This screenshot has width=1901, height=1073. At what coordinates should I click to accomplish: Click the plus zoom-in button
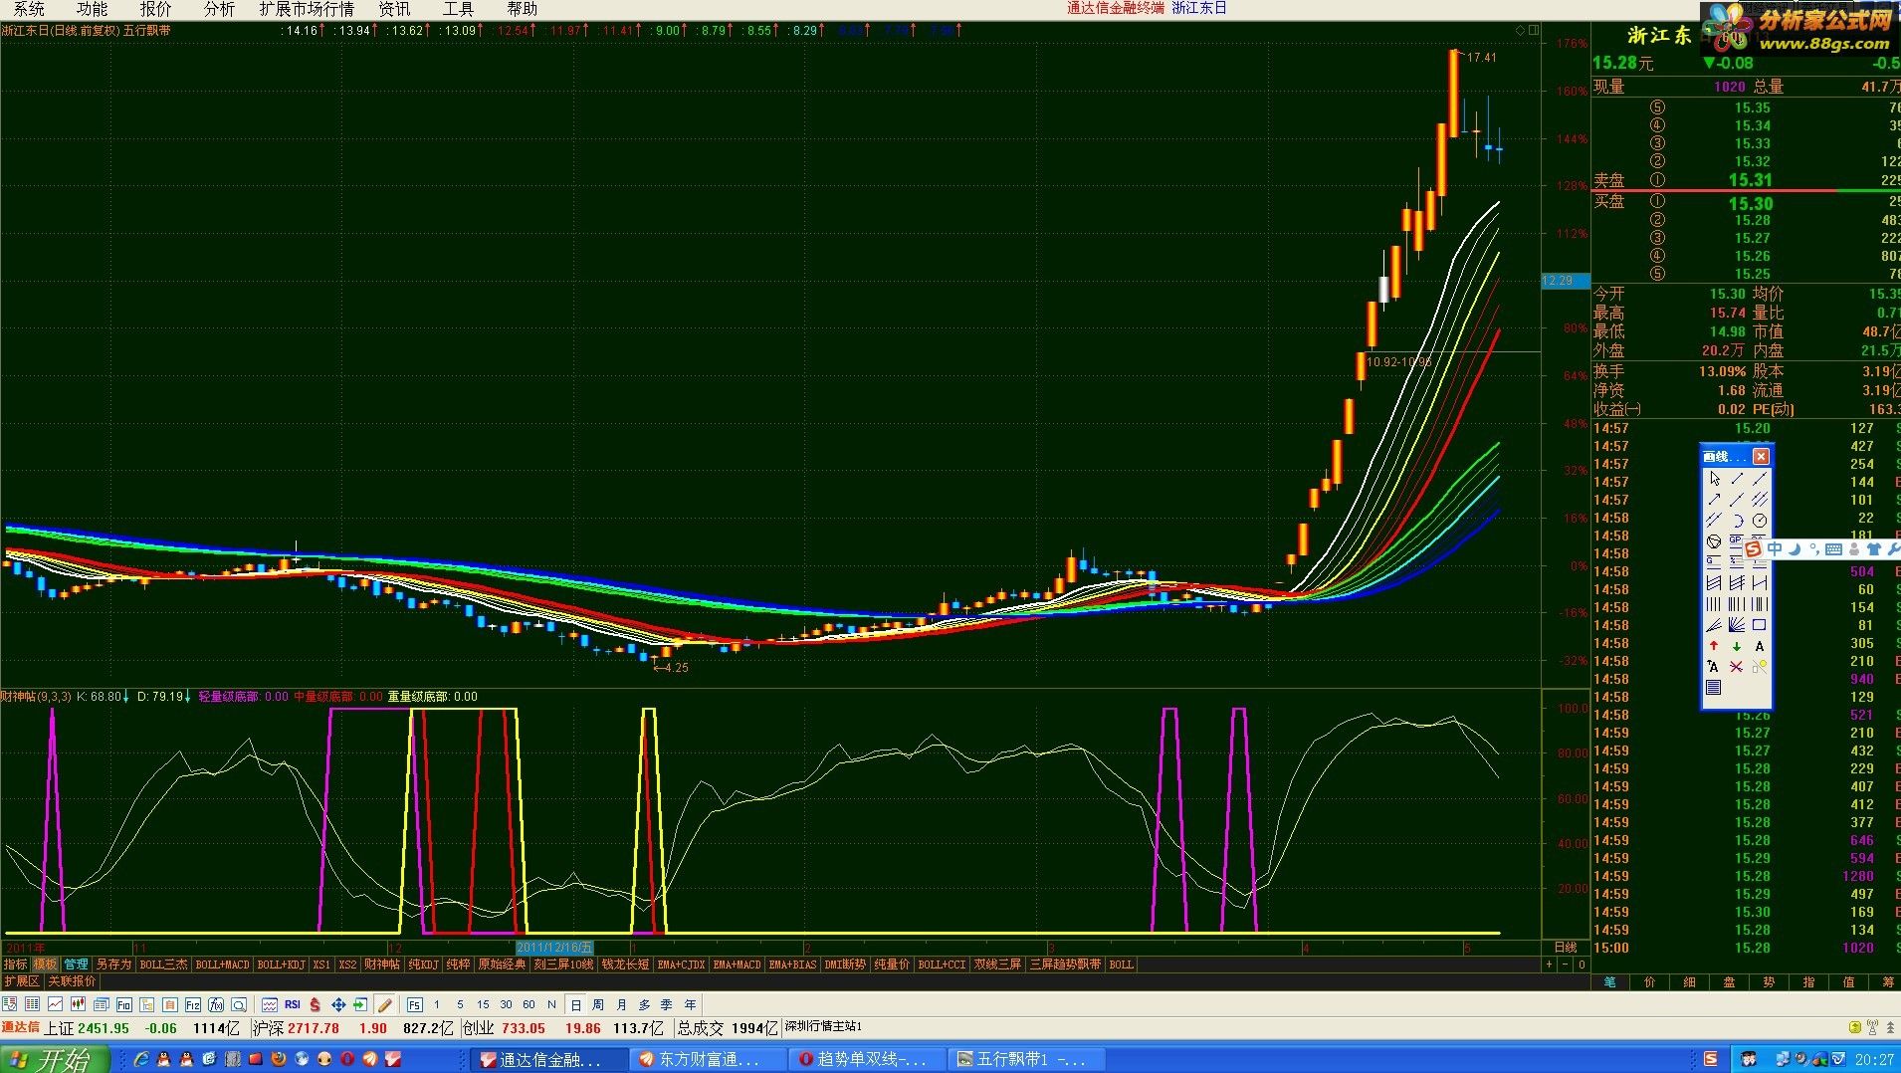1549,965
